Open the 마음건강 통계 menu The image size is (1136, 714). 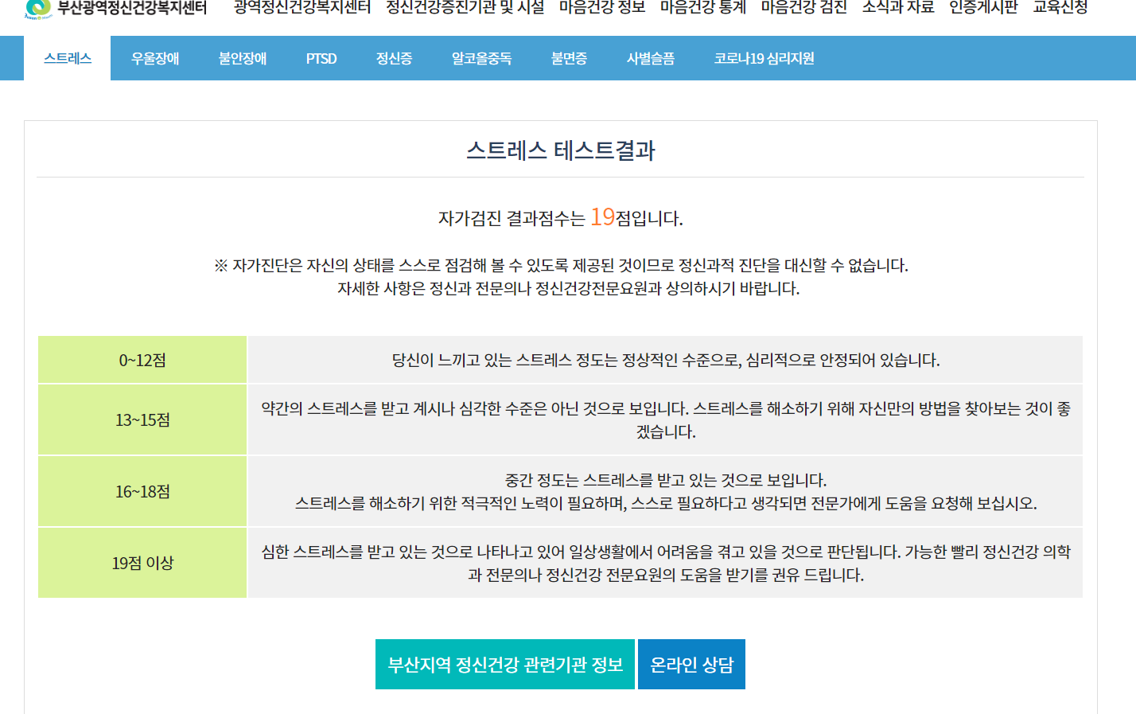pos(703,8)
